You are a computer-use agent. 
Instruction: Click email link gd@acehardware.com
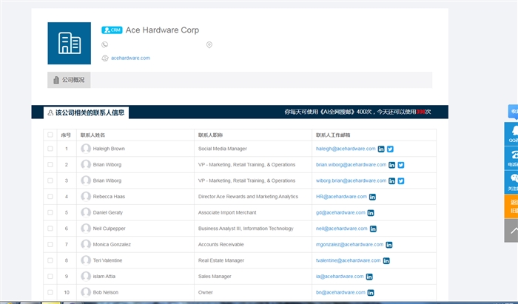340,212
